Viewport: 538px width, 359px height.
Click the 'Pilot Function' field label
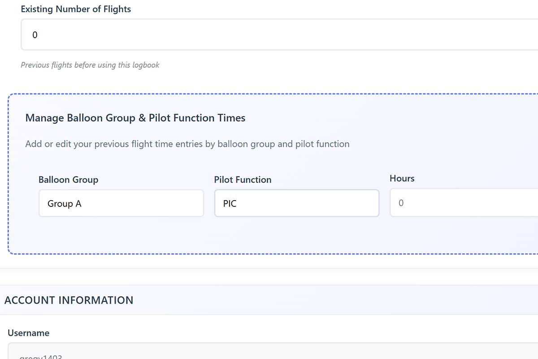coord(243,179)
